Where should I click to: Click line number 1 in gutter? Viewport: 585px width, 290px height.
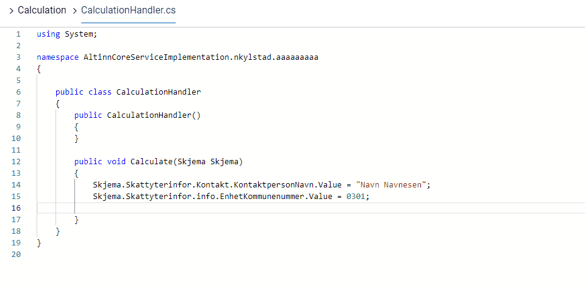pyautogui.click(x=18, y=34)
